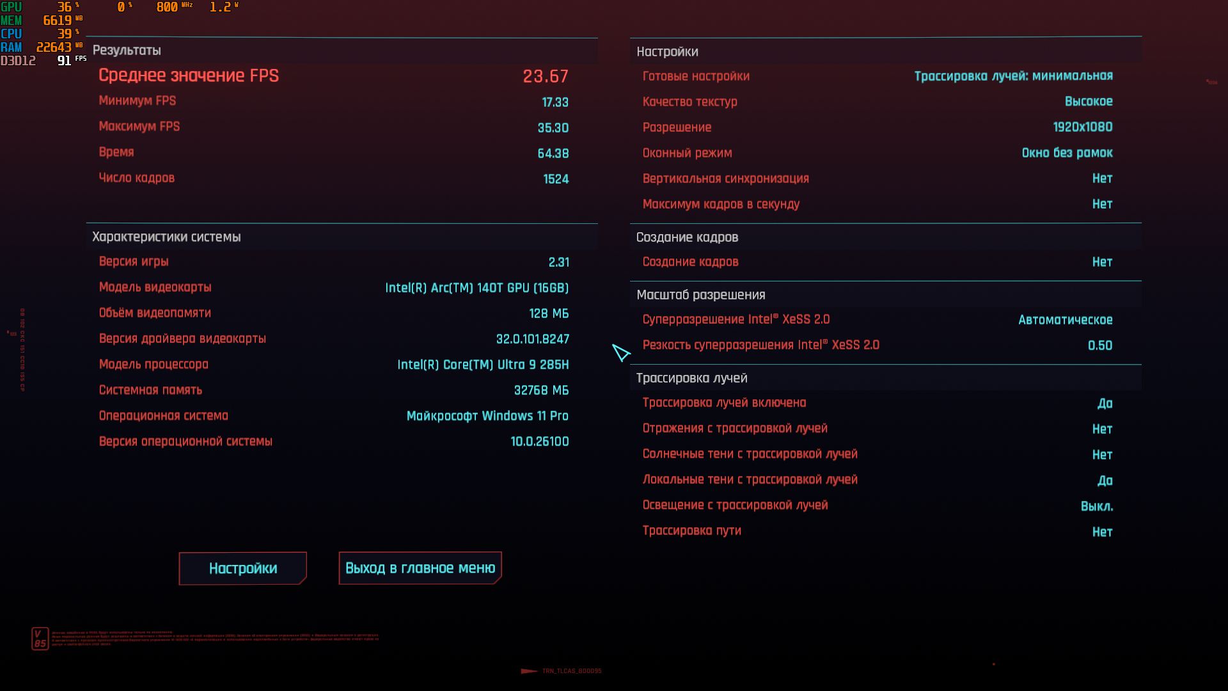This screenshot has width=1228, height=691.
Task: Click XeSS sharpness value 0.50
Action: pos(1100,345)
